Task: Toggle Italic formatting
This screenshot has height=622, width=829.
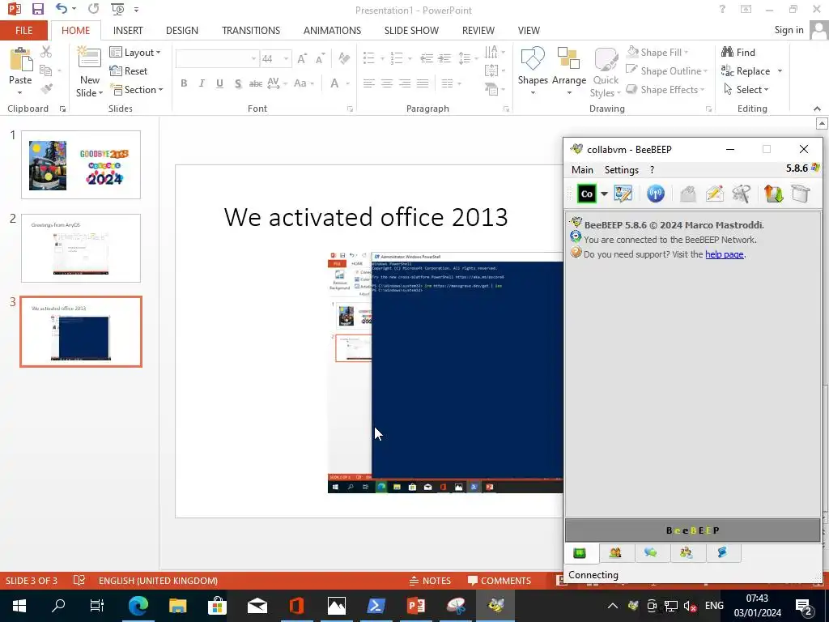Action: pyautogui.click(x=202, y=83)
